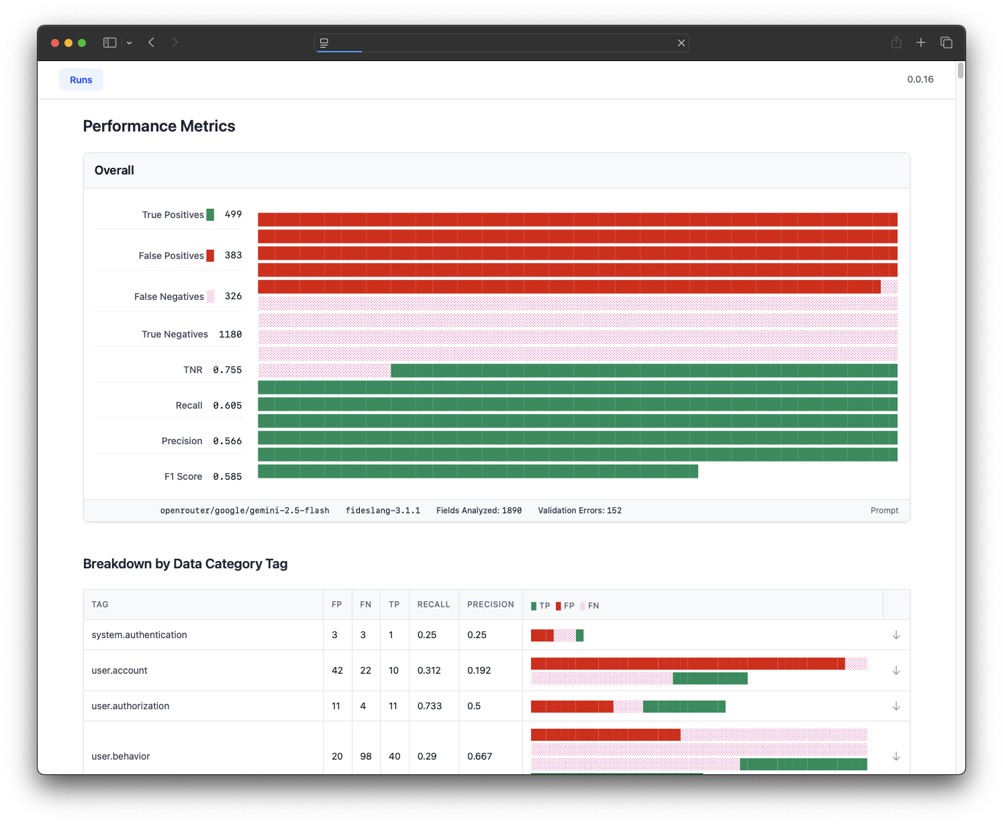Stop page loading with X icon
This screenshot has height=824, width=1003.
click(x=681, y=43)
